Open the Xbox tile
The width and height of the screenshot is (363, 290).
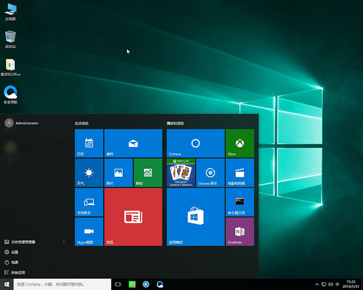[240, 143]
